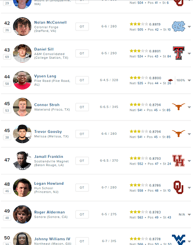Click Oklahoma logo beside Logan Howland
Image resolution: width=193 pixels, height=245 pixels.
[178, 187]
